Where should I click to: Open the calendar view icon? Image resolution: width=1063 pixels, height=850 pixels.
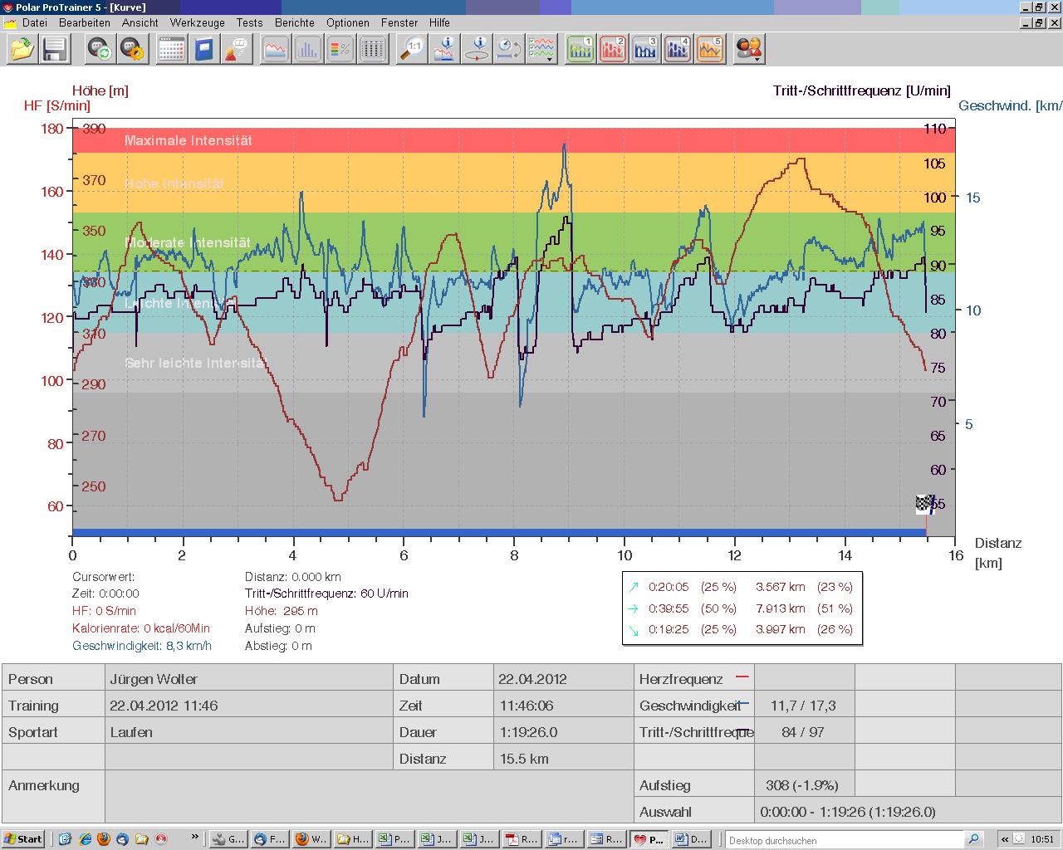[x=171, y=50]
